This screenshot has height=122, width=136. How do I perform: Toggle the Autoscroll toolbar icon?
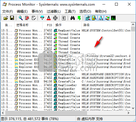click(x=27, y=18)
